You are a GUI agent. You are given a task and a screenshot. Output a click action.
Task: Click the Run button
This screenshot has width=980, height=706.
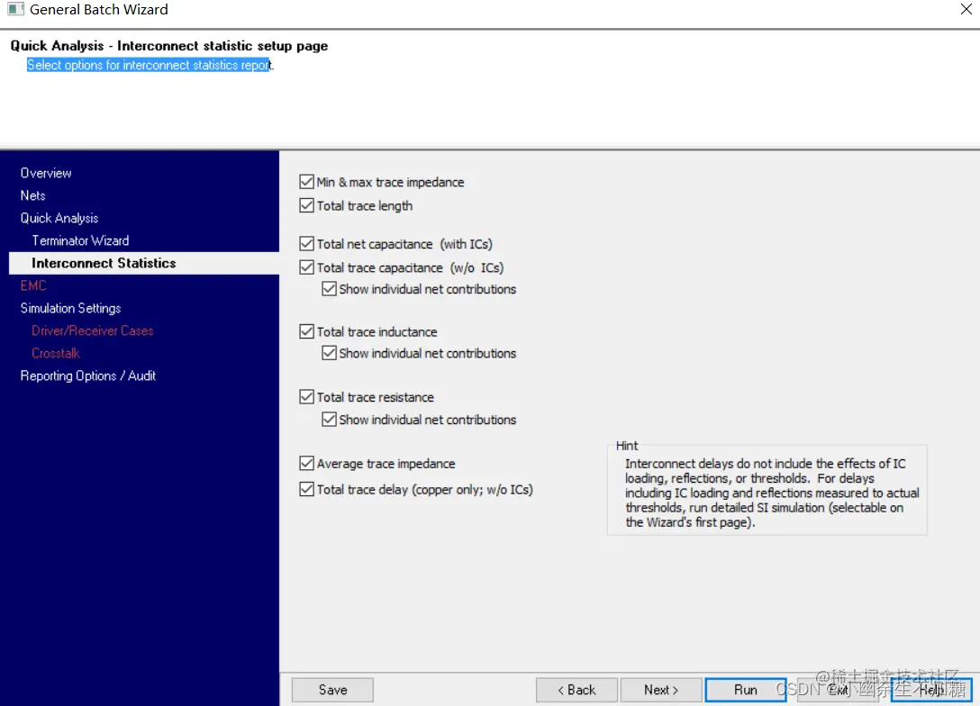746,690
